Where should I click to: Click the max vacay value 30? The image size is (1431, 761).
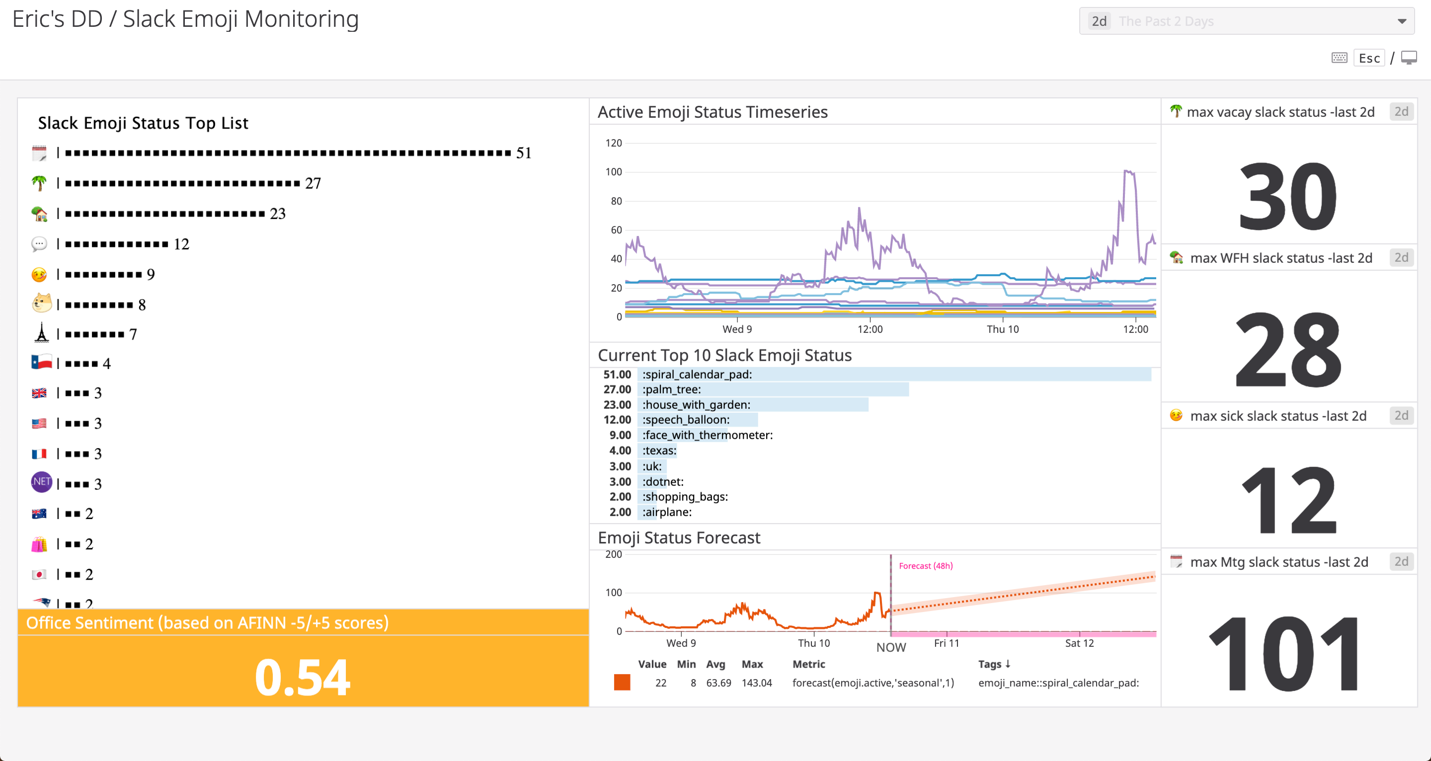pos(1288,196)
